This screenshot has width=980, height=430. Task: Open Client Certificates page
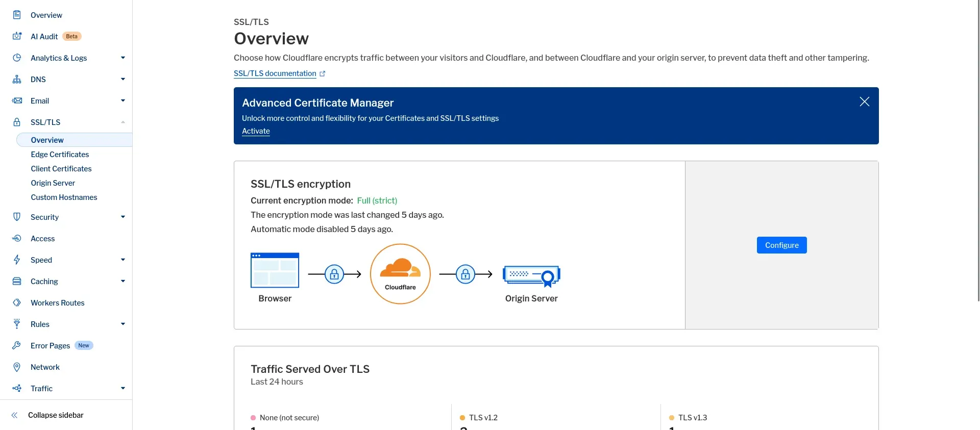point(61,168)
